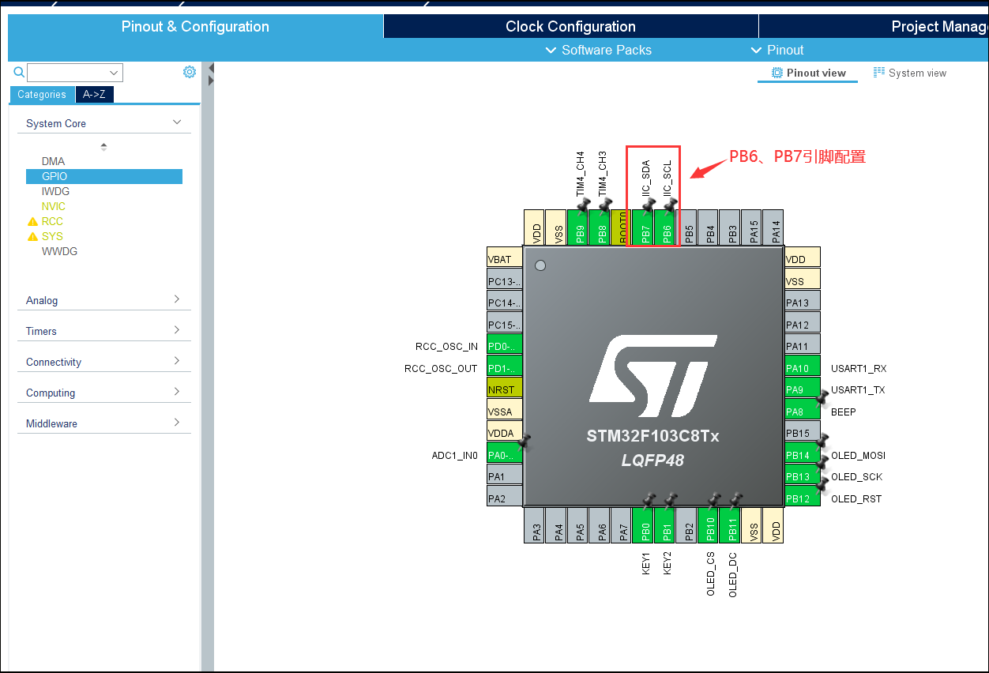
Task: Open the settings gear in category panel
Action: click(x=190, y=72)
